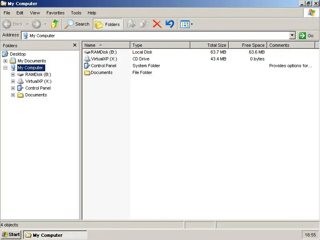Sort by the Comments column header
The width and height of the screenshot is (320, 240).
(x=291, y=45)
